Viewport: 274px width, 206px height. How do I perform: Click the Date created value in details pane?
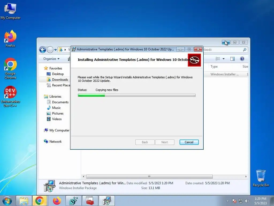click(217, 183)
